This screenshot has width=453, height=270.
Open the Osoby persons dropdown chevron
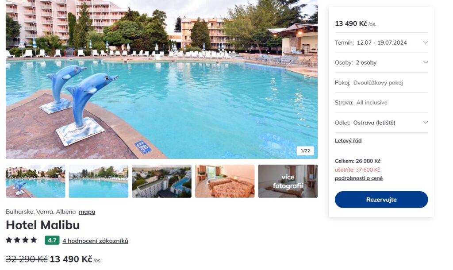[x=425, y=62]
